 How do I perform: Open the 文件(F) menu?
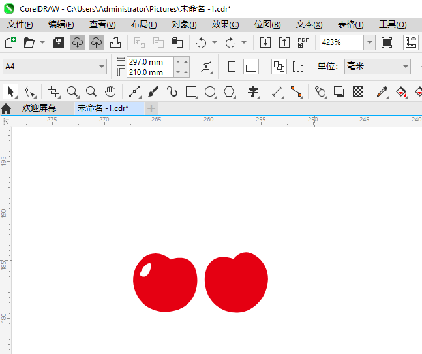click(x=20, y=25)
